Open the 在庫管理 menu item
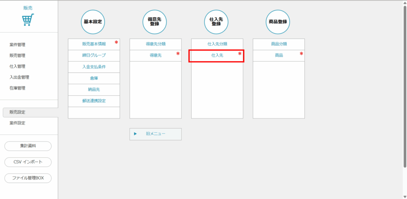 pos(17,88)
